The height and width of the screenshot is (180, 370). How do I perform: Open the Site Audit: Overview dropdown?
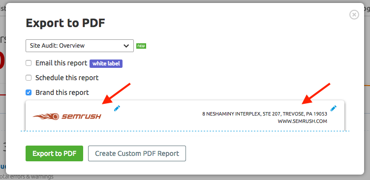pos(80,46)
